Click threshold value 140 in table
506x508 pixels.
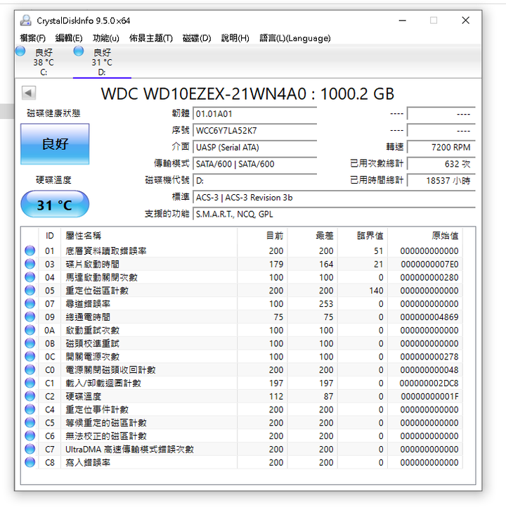[x=376, y=291]
